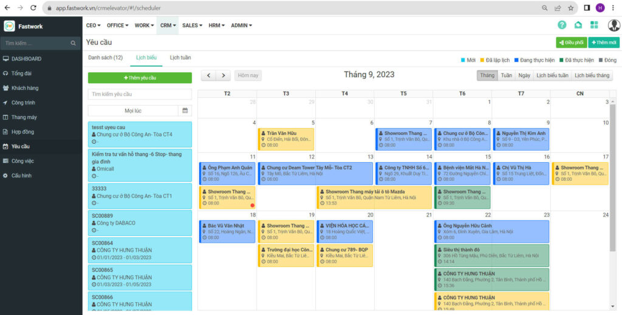Open the Chrome profile avatar H

coord(600,8)
